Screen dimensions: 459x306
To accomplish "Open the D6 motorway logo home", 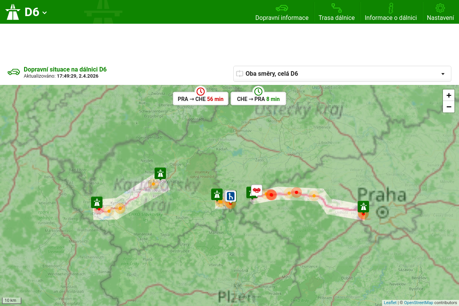I will (x=13, y=12).
